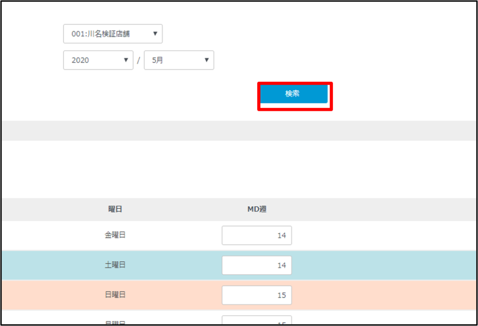This screenshot has height=326, width=478.
Task: Select the MD週 column header
Action: [x=257, y=209]
